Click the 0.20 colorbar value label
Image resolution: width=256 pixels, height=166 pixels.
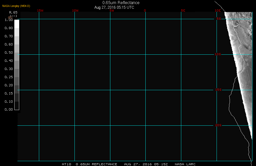pyautogui.click(x=9, y=85)
